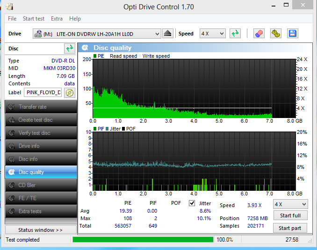Click the Speed value 3.93 X
317x250 pixels.
[254, 205]
